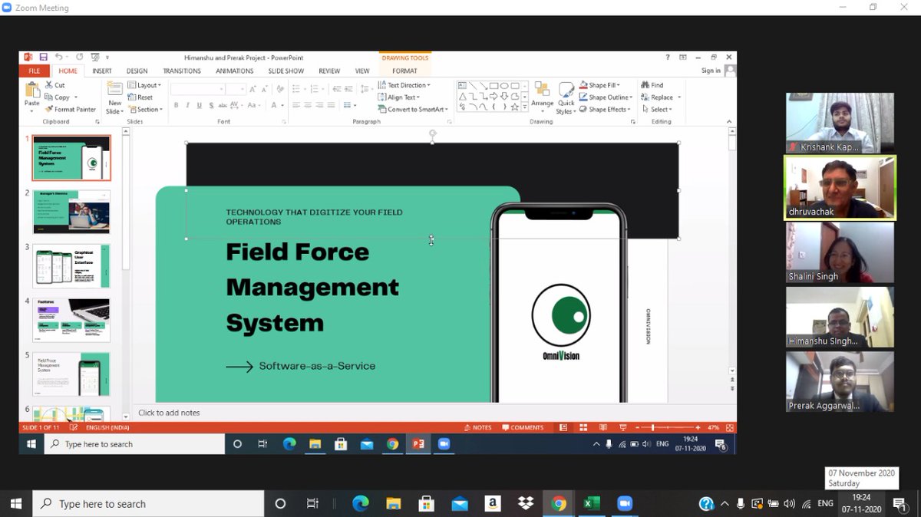Viewport: 921px width, 517px height.
Task: Switch to the DESIGN tab
Action: (137, 71)
